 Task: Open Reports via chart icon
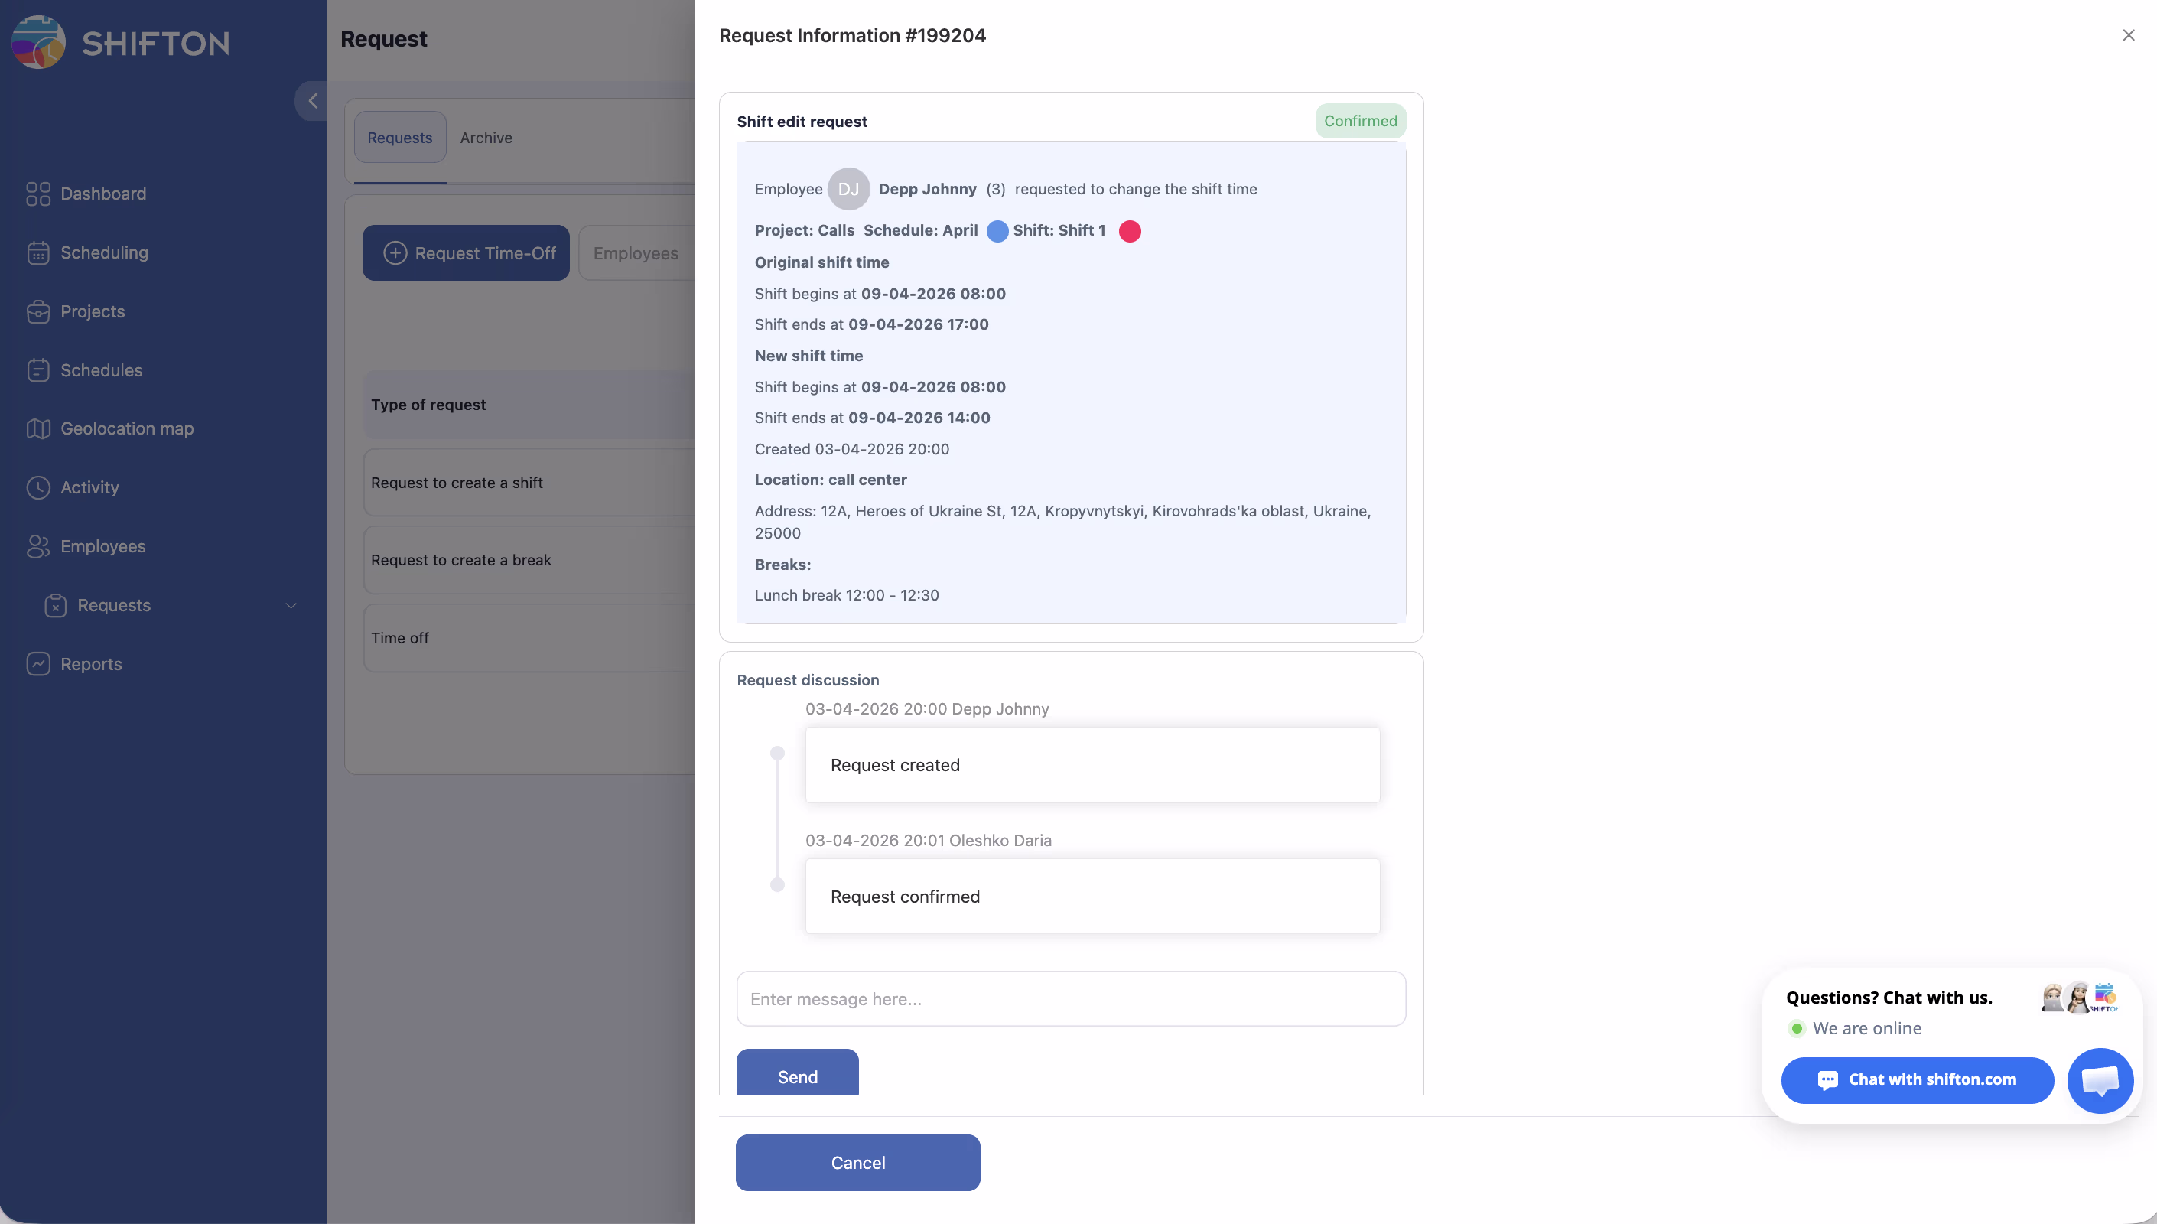(37, 664)
